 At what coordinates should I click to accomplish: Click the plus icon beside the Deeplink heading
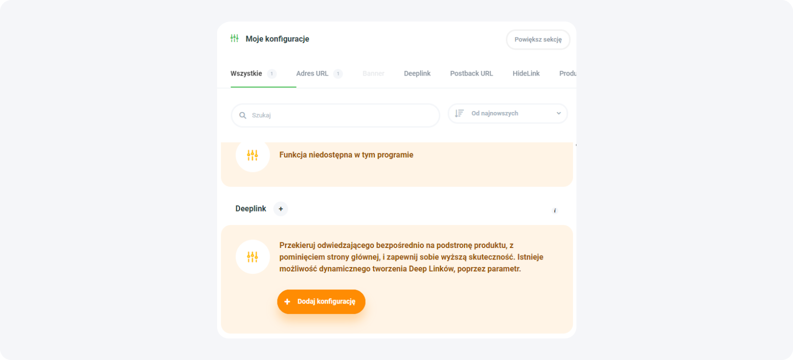coord(281,209)
